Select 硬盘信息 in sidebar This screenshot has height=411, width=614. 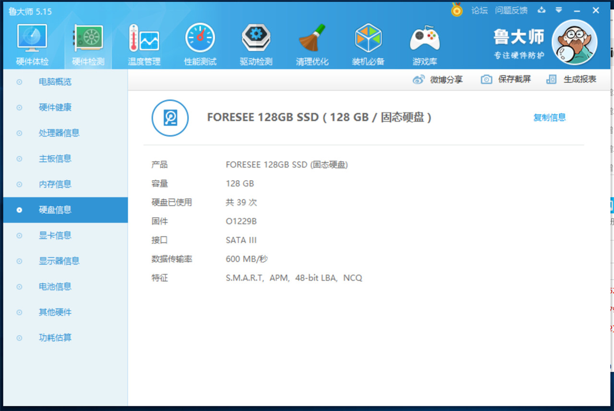click(x=65, y=210)
